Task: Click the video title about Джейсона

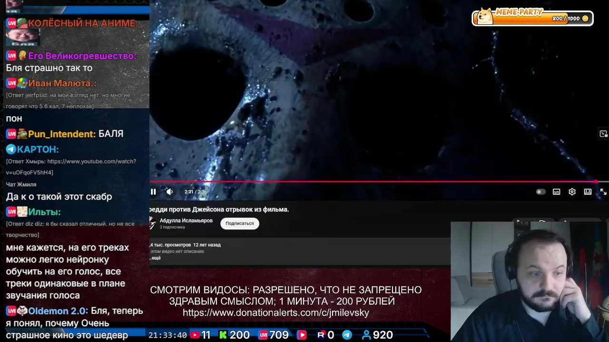Action: pos(219,209)
